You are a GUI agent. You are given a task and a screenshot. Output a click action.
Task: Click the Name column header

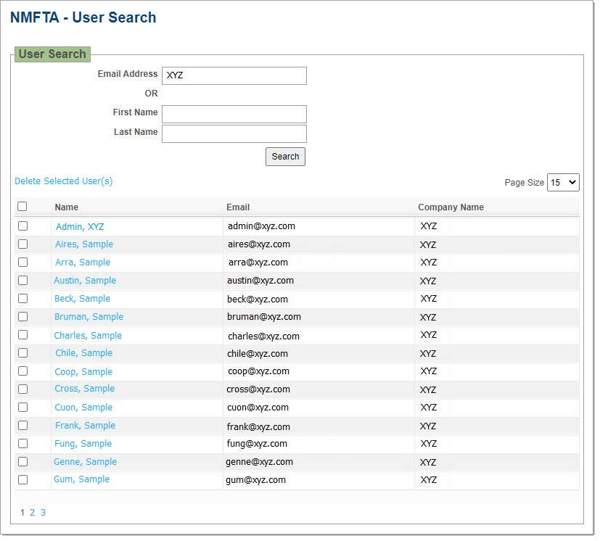pos(67,207)
